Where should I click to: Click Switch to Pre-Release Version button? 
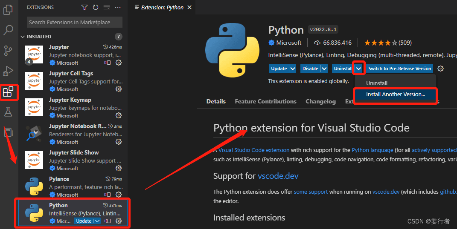click(399, 69)
